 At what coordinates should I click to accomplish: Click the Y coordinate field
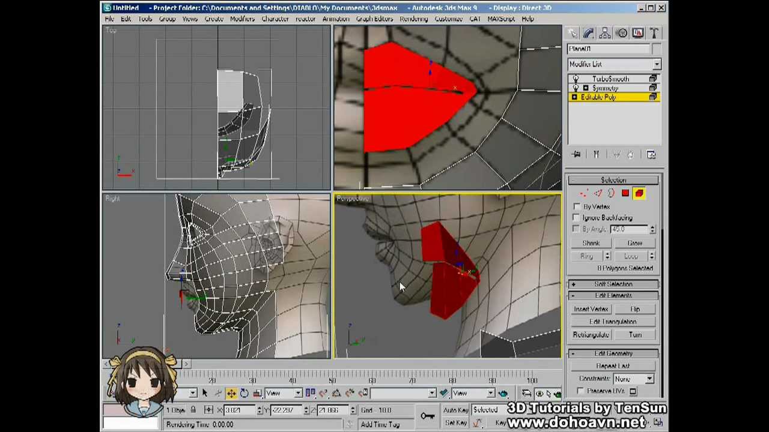(x=286, y=410)
